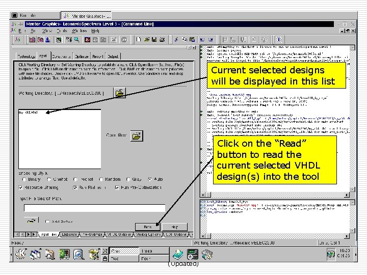The image size is (367, 275).
Task: Click the Home folder icon in the KDE panel
Action: coord(50,255)
